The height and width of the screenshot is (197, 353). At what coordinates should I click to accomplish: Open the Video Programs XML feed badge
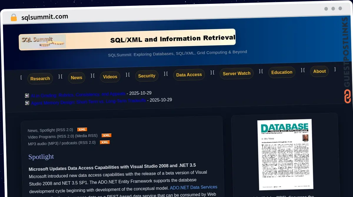pyautogui.click(x=106, y=136)
